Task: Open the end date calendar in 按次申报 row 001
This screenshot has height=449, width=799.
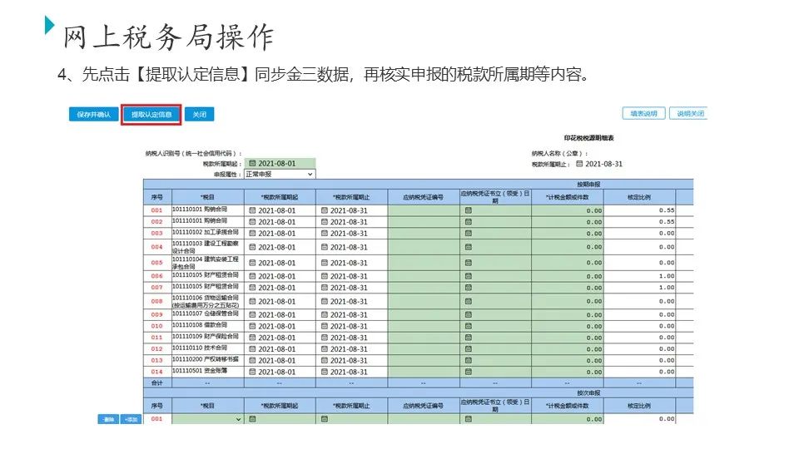Action: pyautogui.click(x=325, y=419)
